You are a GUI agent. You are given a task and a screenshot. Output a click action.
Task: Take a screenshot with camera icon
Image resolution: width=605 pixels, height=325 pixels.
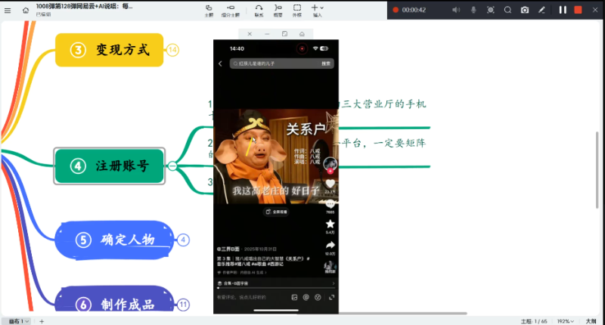tap(525, 10)
